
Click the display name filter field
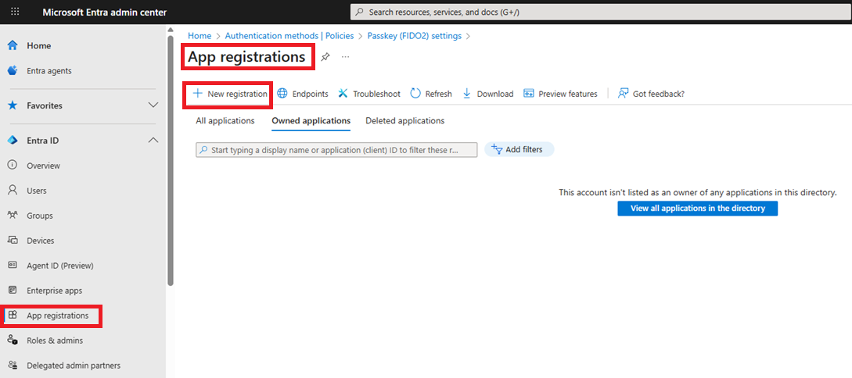click(336, 150)
